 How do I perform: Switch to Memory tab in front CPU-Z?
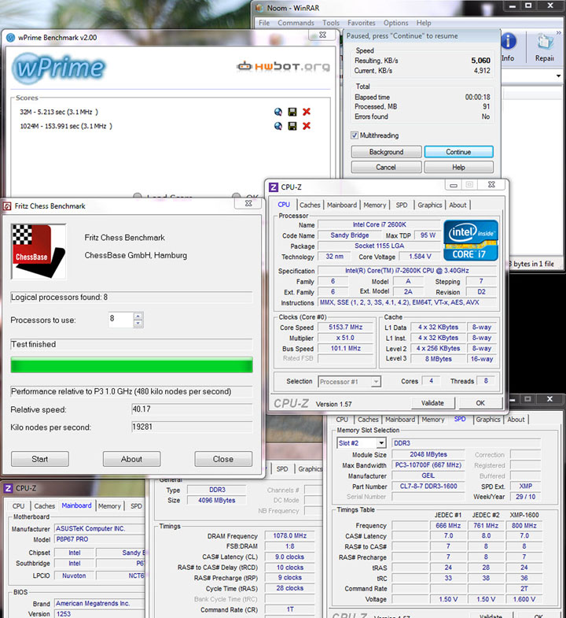click(375, 205)
